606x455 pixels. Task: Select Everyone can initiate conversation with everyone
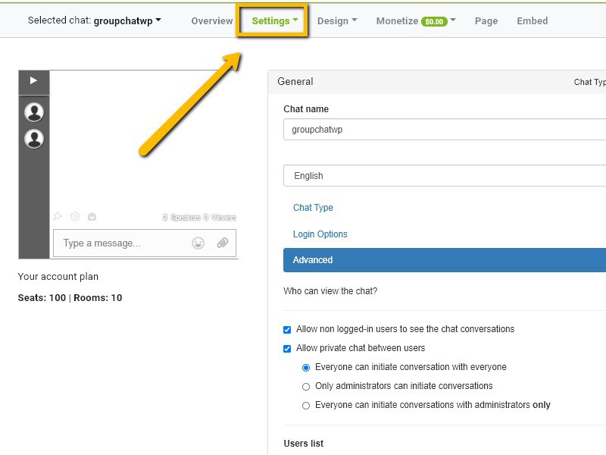(x=306, y=368)
